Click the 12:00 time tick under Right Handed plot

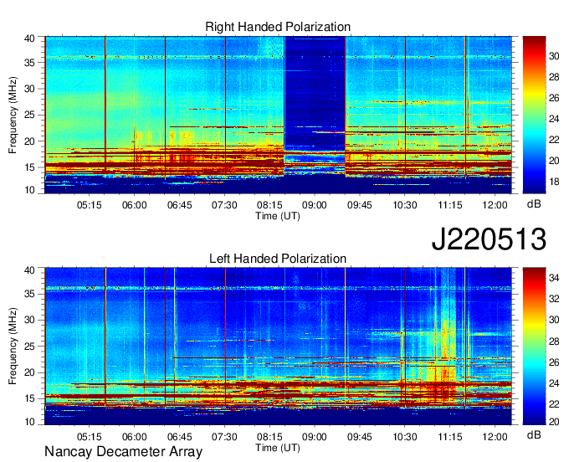(x=495, y=205)
